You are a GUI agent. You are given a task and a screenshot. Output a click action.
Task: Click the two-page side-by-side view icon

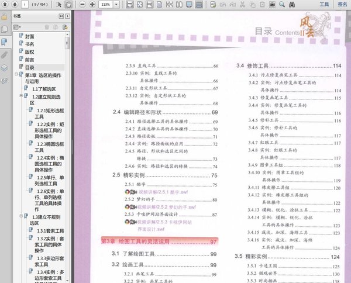180,4
